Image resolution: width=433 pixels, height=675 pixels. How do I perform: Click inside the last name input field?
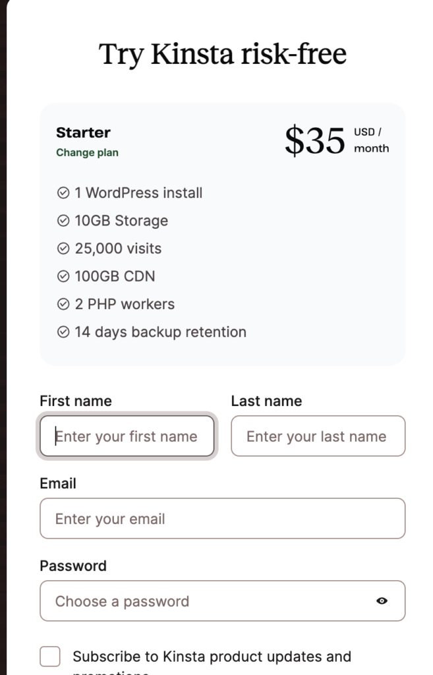click(x=318, y=436)
